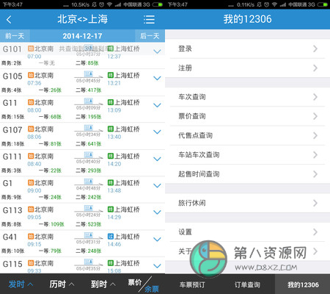Switch to 车票预订 ticket booking tab
Image resolution: width=330 pixels, height=294 pixels.
(192, 284)
